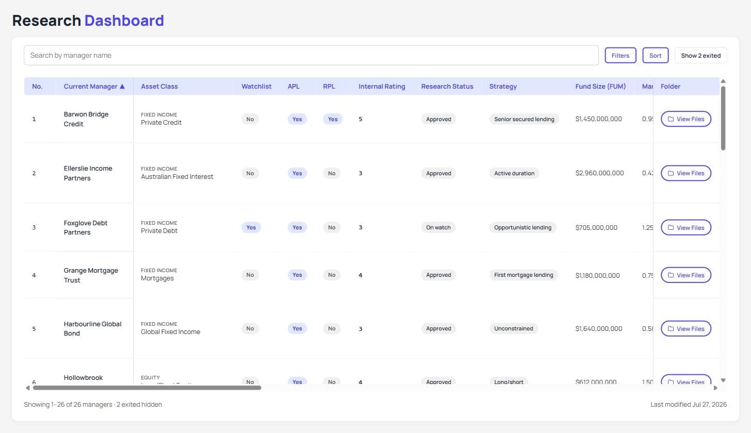Toggle APL badge for Barwon Bridge Credit
Image resolution: width=751 pixels, height=433 pixels.
tap(297, 119)
